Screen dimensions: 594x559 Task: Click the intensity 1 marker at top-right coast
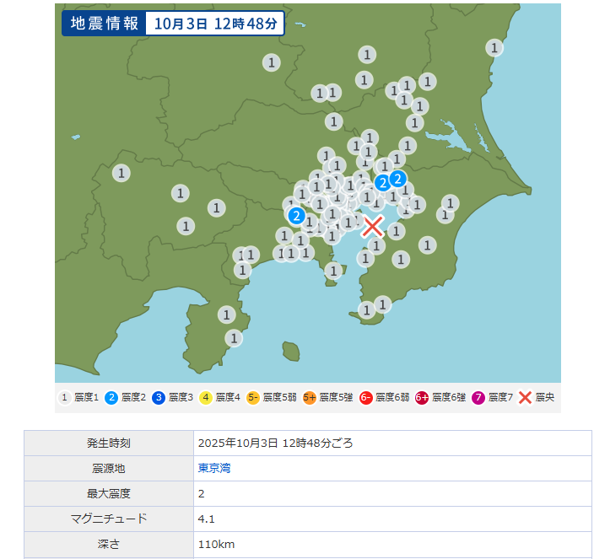point(494,47)
